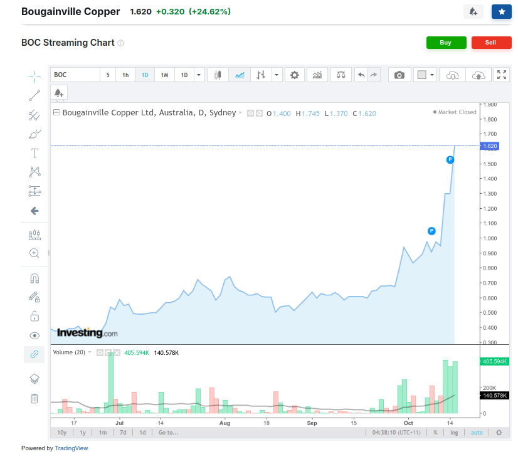Viewport: 518px width, 459px height.
Task: Toggle log scale on price axis
Action: click(x=454, y=433)
